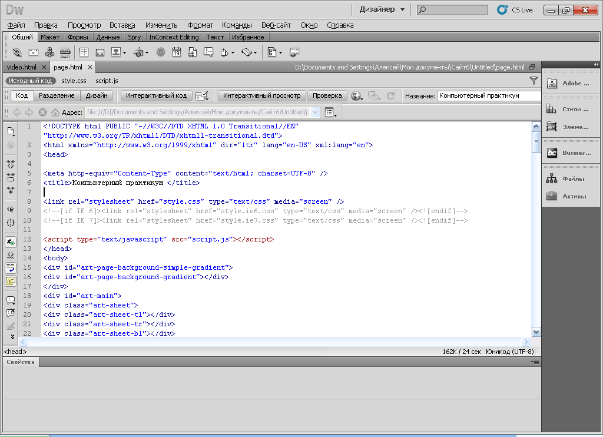Open the CS Live menu
Image resolution: width=603 pixels, height=437 pixels.
pyautogui.click(x=515, y=10)
